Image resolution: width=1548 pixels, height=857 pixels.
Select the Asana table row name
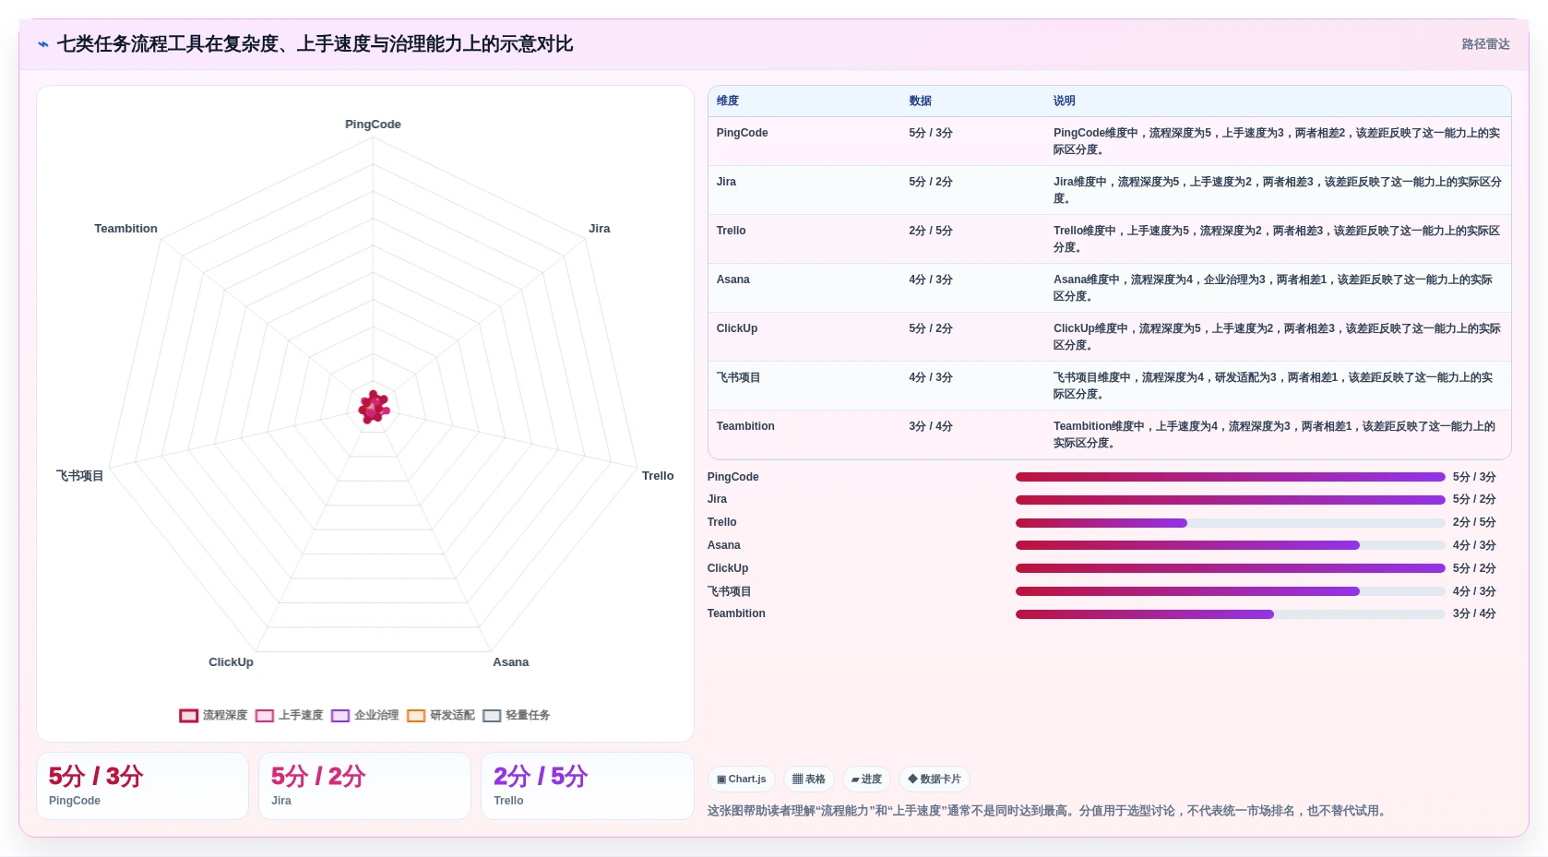point(732,280)
